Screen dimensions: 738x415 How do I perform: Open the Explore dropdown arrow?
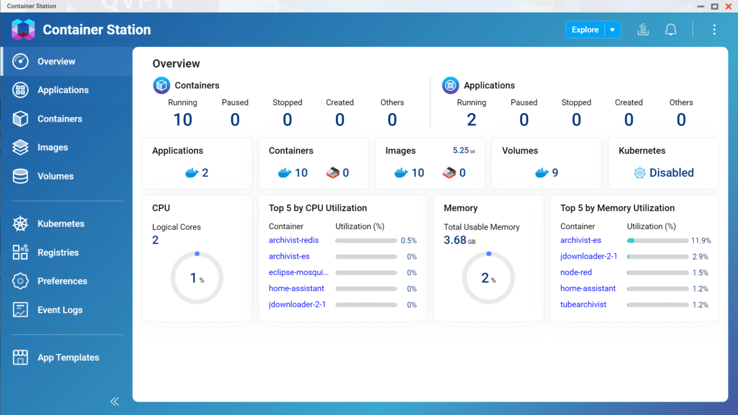pos(612,29)
